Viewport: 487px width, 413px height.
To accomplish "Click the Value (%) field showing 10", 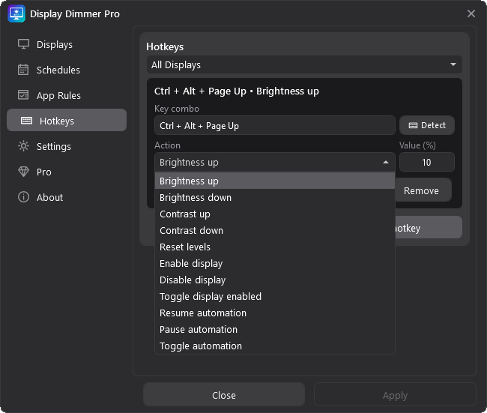I will [x=427, y=162].
